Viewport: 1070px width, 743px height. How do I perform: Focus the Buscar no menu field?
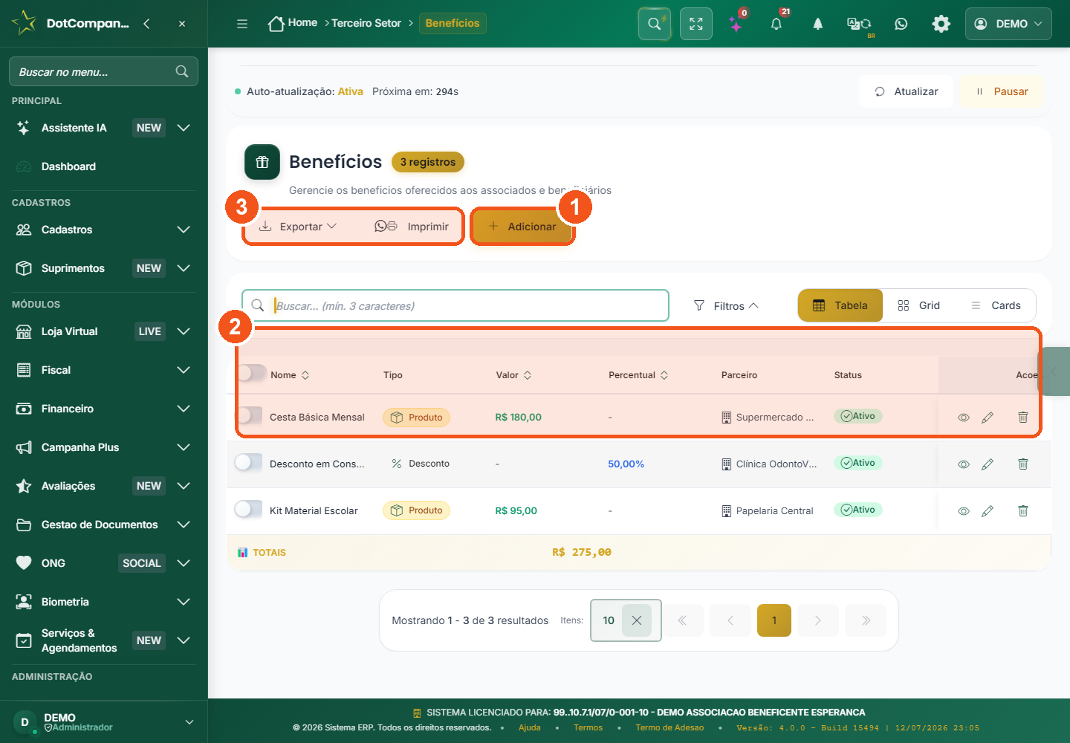click(x=103, y=71)
